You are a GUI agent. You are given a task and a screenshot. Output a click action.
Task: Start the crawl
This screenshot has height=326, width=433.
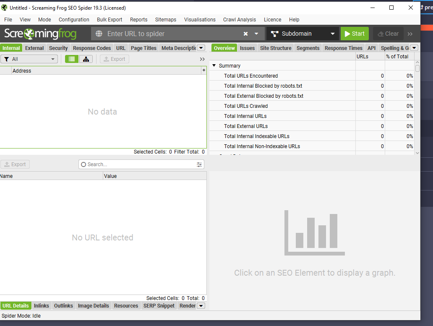coord(355,34)
